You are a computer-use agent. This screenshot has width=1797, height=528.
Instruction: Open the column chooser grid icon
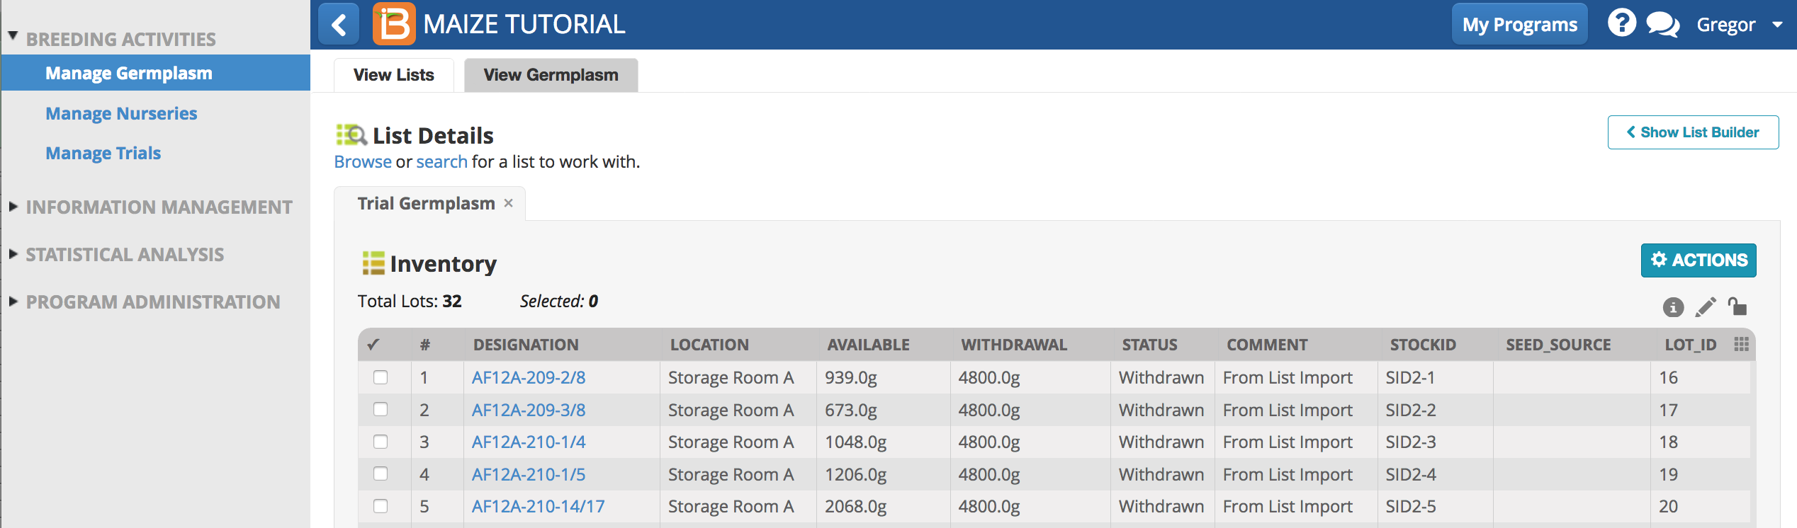(x=1741, y=344)
